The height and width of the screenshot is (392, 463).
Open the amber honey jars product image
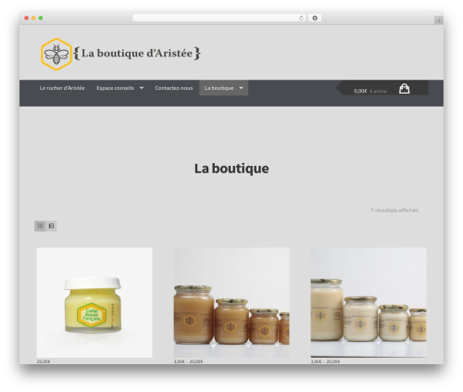(x=231, y=302)
